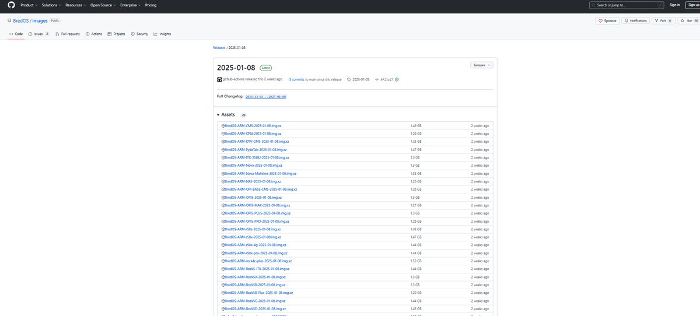Click package icon of BredOS-ARM-r58s asset
Screen dimensions: 700x316
pyautogui.click(x=223, y=229)
